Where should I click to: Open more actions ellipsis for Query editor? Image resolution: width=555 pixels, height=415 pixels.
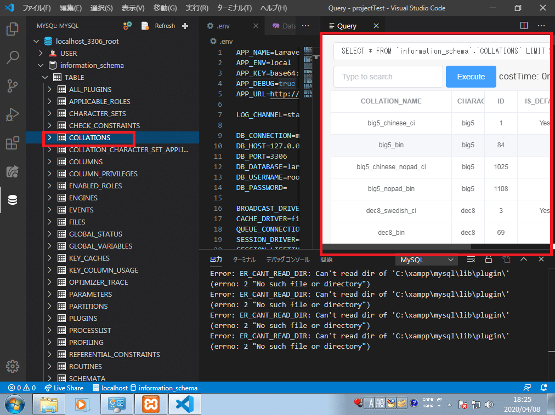tap(541, 26)
